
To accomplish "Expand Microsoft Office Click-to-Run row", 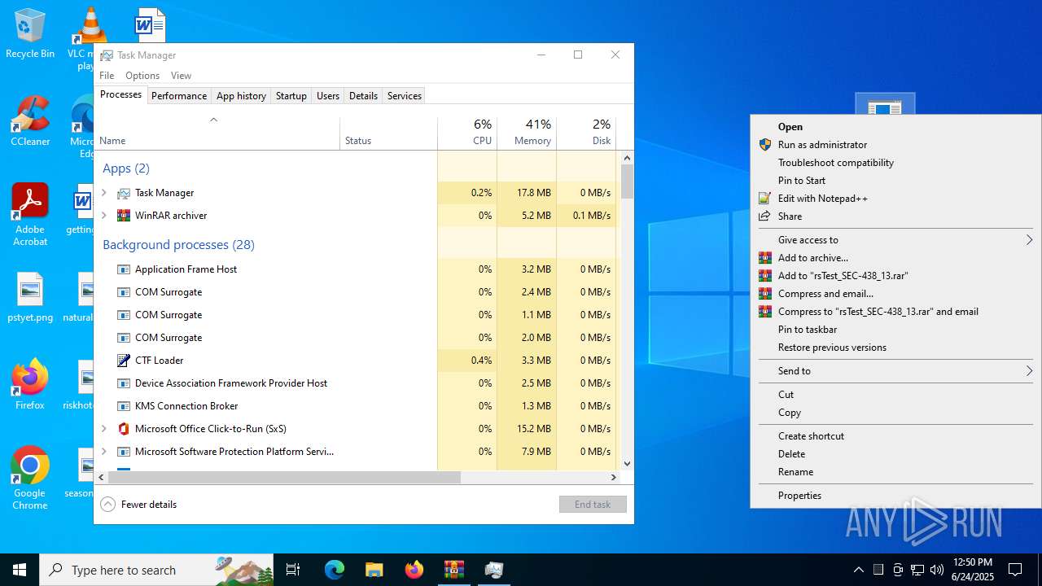I will click(104, 429).
